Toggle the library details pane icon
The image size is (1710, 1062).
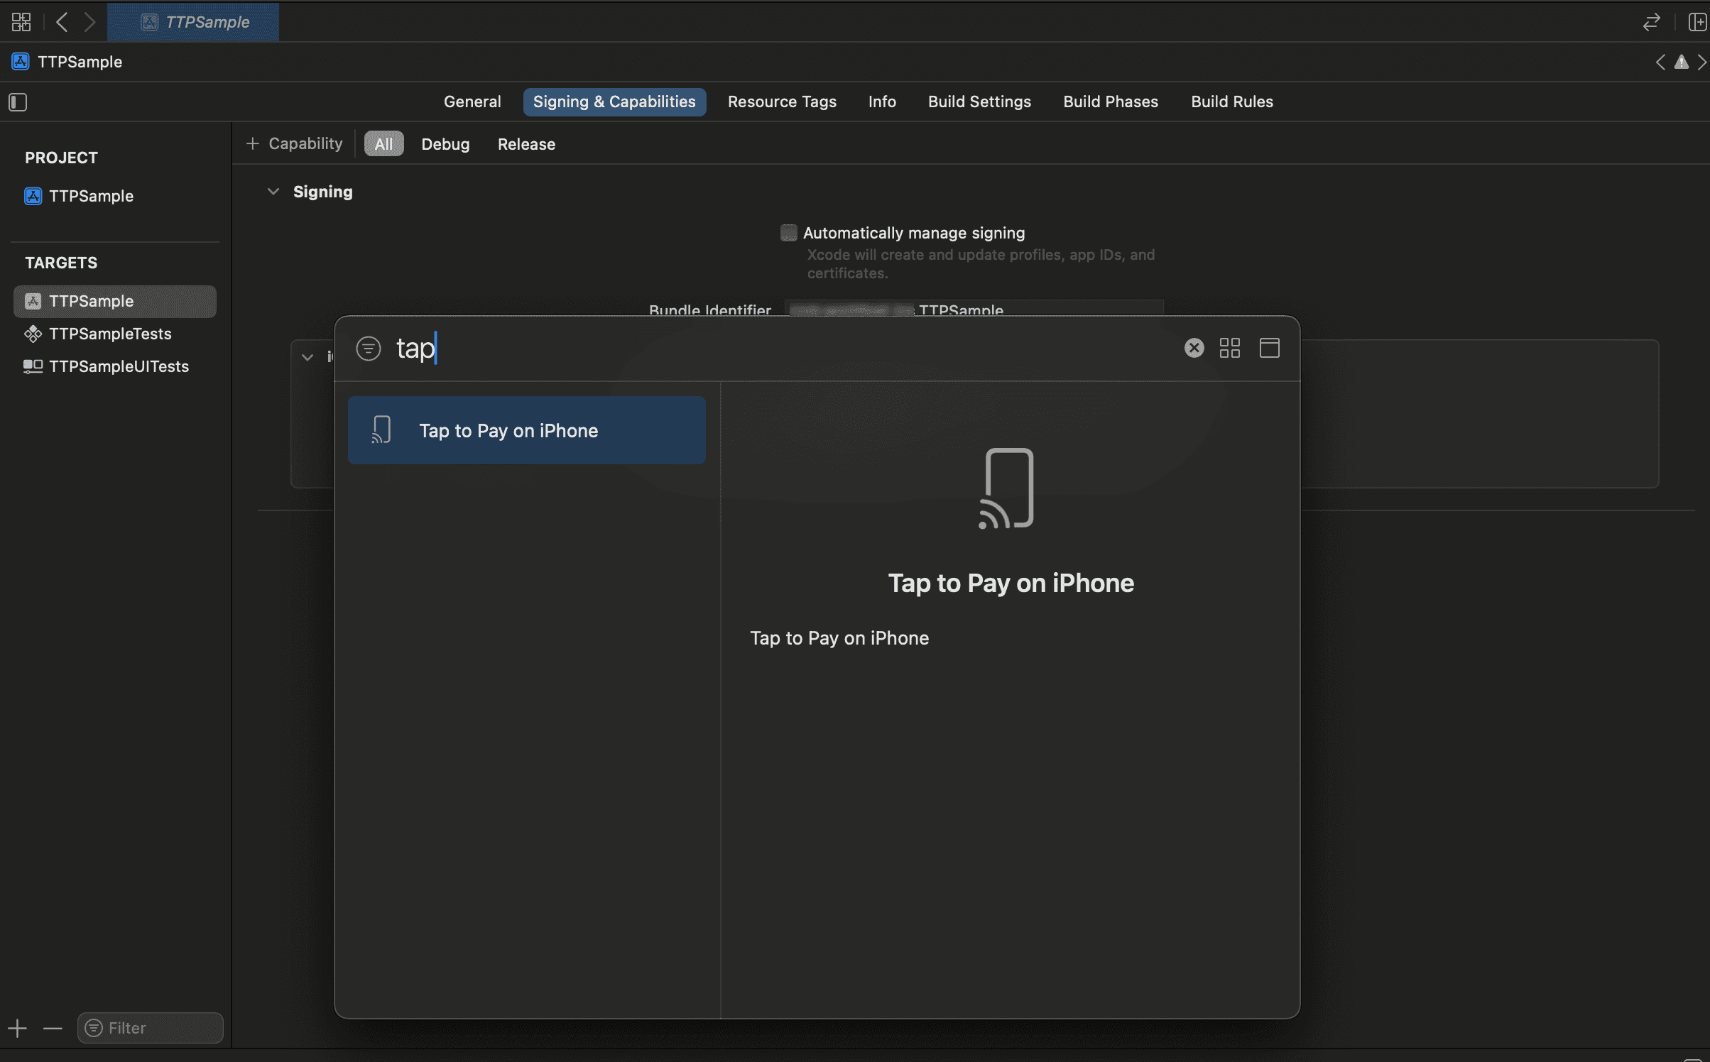pyautogui.click(x=1269, y=348)
